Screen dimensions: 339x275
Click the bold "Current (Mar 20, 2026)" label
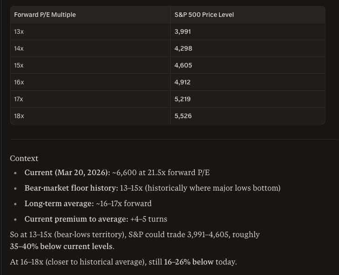67,172
